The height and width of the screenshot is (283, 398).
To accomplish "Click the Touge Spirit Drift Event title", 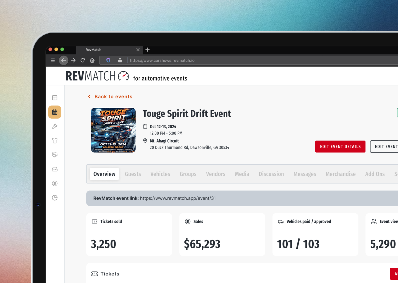I will point(187,114).
